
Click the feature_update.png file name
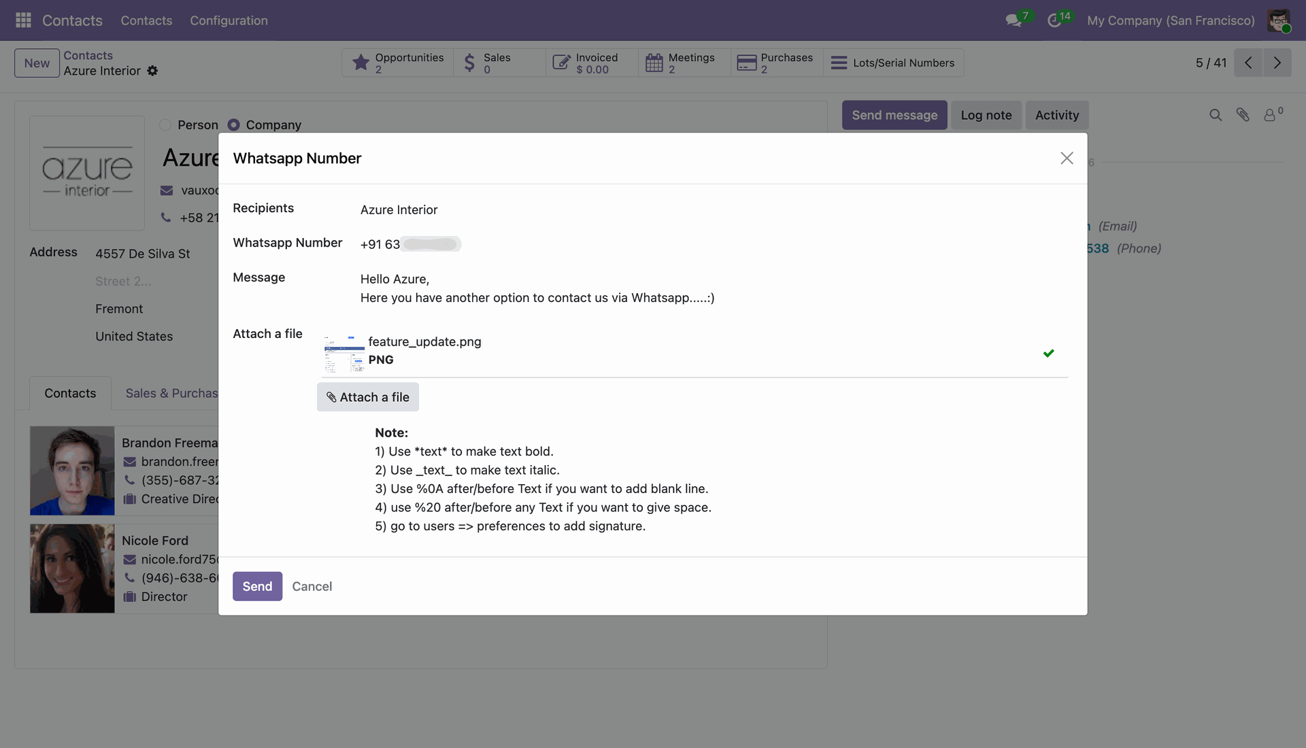coord(424,342)
